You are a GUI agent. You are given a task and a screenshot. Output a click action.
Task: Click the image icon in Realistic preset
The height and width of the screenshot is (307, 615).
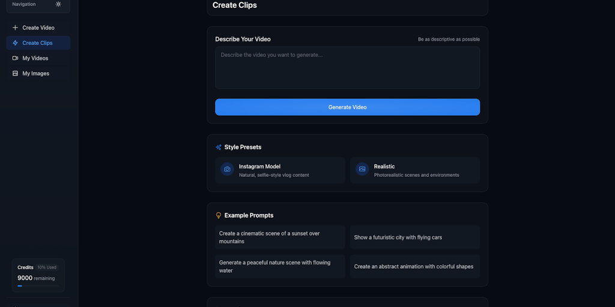362,170
